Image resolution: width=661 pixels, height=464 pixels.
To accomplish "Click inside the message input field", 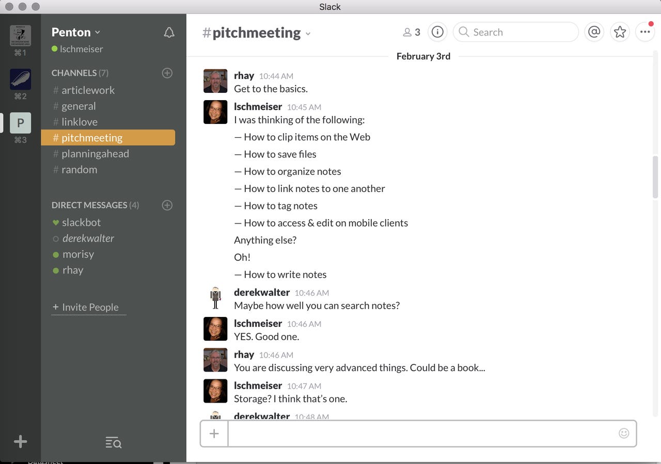I will click(413, 434).
